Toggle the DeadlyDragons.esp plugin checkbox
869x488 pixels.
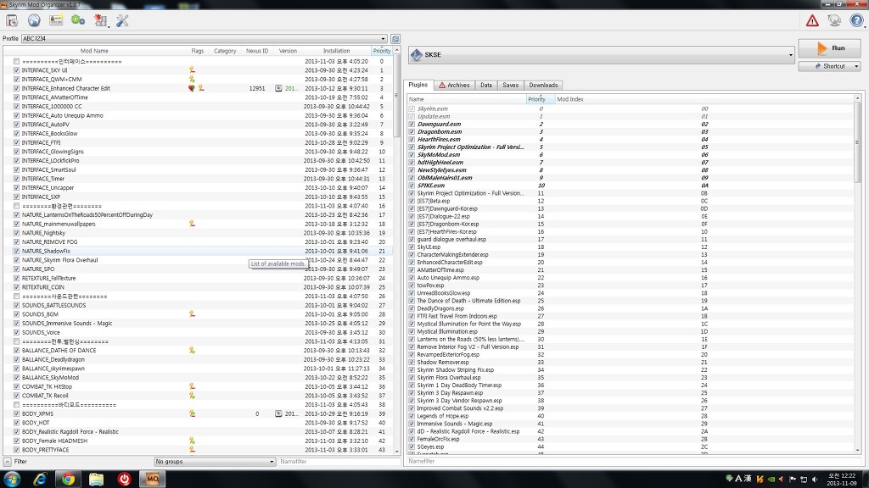coord(412,308)
